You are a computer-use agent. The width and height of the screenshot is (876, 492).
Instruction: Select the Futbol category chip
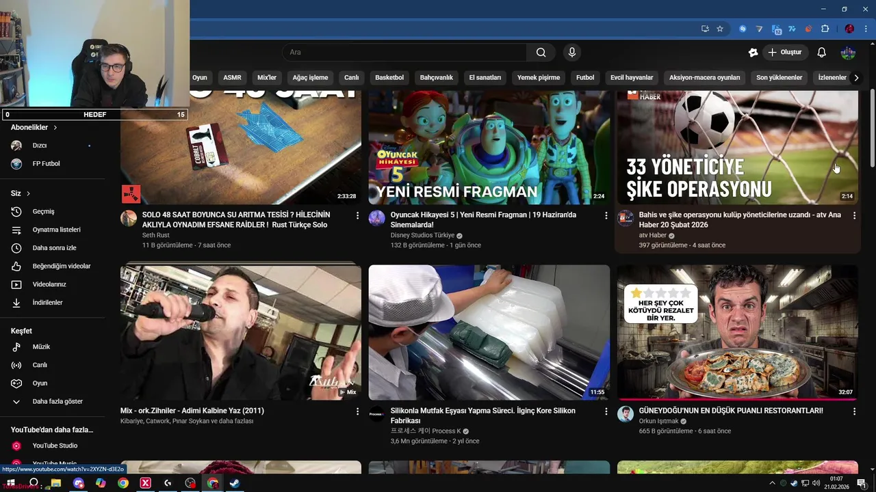(585, 78)
